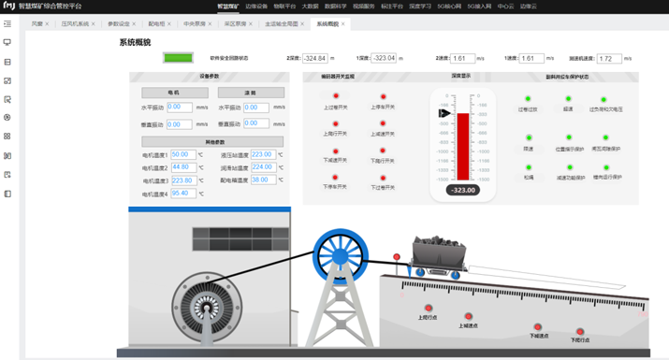Click the monitor icon in left sidebar
The height and width of the screenshot is (360, 669).
point(7,42)
